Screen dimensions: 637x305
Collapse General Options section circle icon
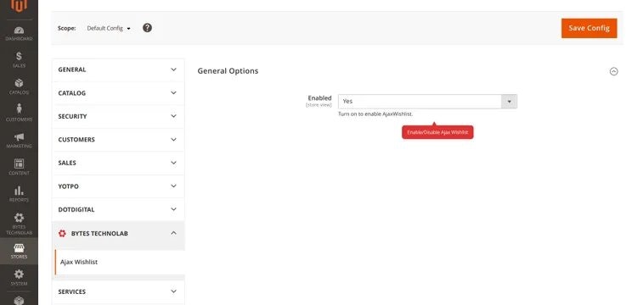(x=614, y=71)
